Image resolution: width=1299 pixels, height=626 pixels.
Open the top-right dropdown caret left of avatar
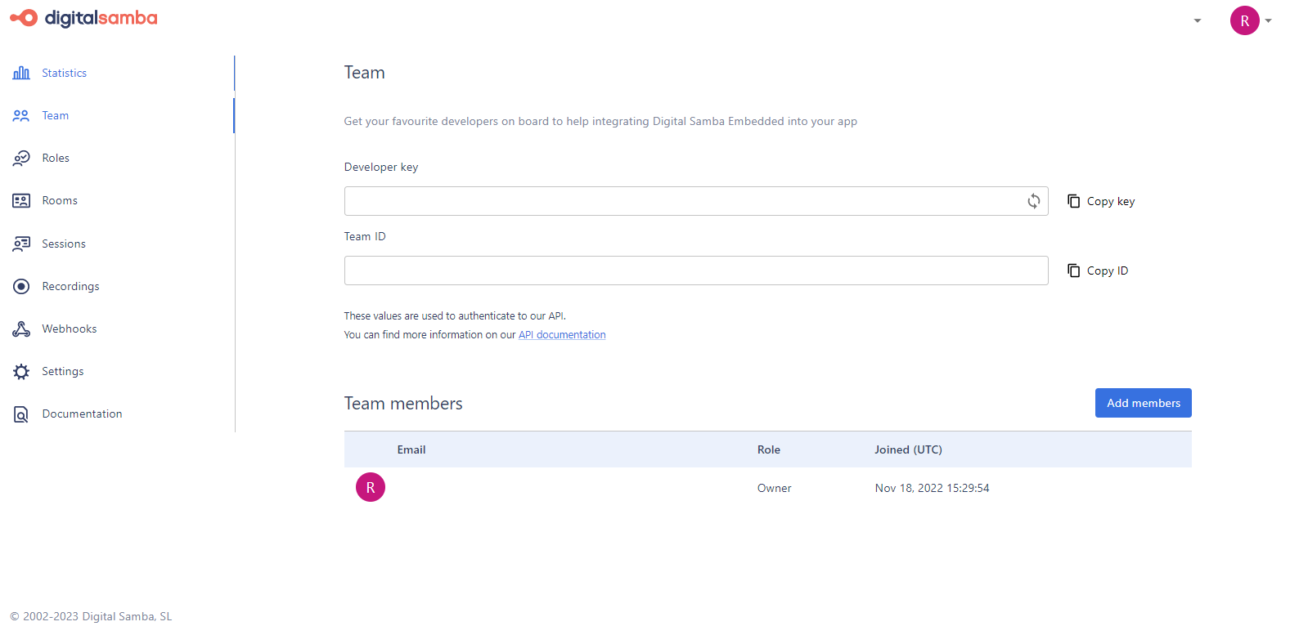tap(1198, 21)
